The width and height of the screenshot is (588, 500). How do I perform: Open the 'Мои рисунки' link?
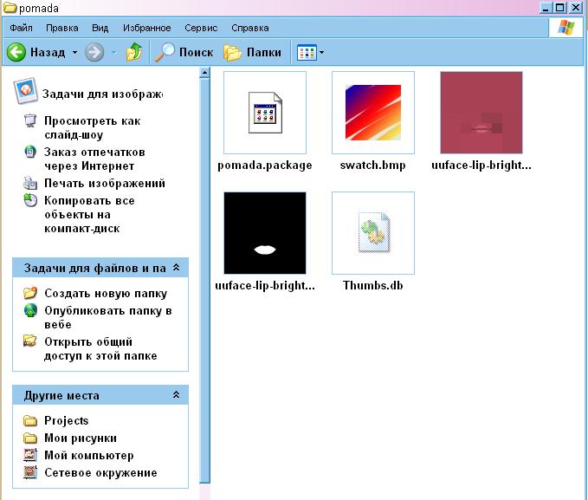(x=81, y=438)
